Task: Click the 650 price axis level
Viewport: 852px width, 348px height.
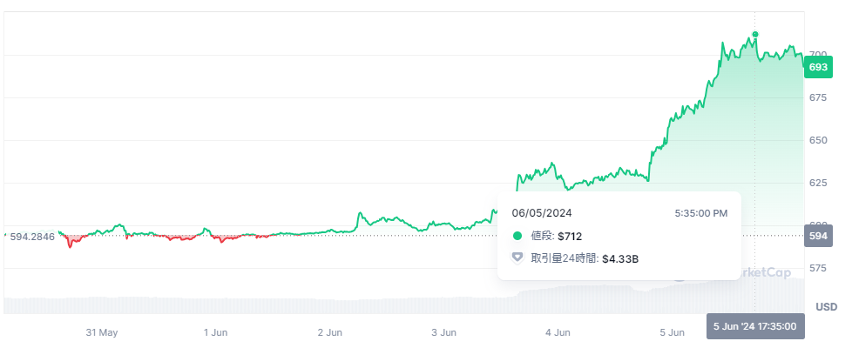Action: pyautogui.click(x=818, y=140)
